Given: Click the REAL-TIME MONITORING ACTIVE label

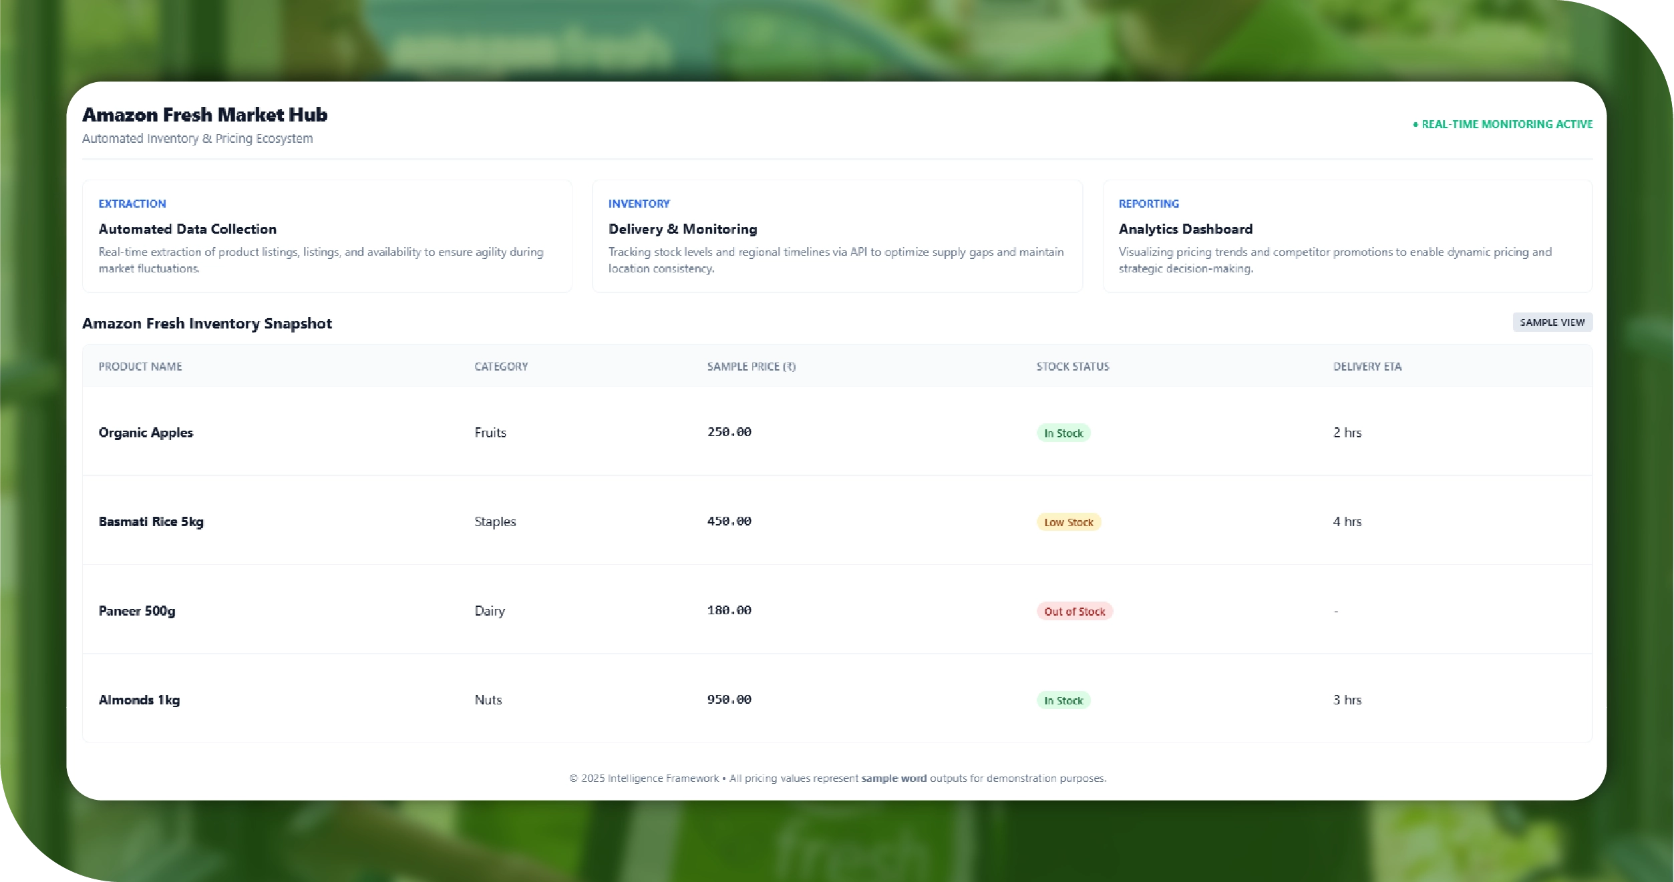Looking at the screenshot, I should pos(1506,125).
